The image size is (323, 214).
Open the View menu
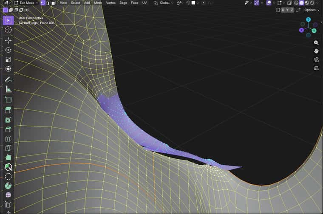click(63, 3)
